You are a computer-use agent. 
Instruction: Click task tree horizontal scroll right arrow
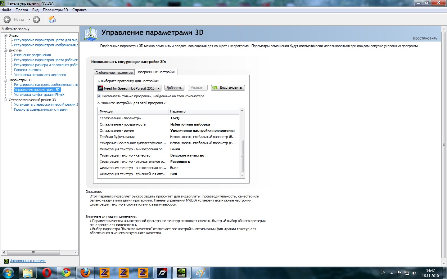pyautogui.click(x=75, y=252)
